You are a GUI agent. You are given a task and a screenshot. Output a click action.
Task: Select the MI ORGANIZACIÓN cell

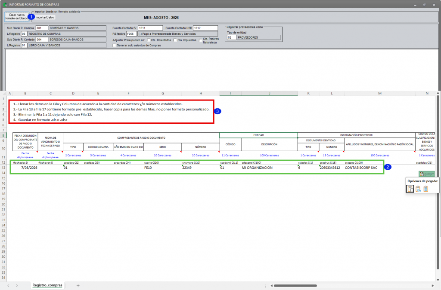click(270, 168)
